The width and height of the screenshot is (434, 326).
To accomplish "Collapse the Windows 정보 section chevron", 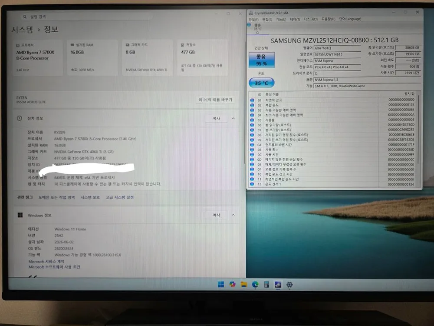I will pos(233,215).
